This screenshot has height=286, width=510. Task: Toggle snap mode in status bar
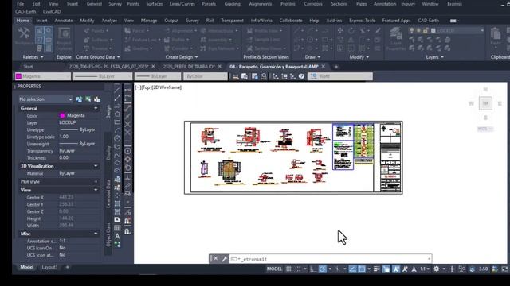coord(297,269)
